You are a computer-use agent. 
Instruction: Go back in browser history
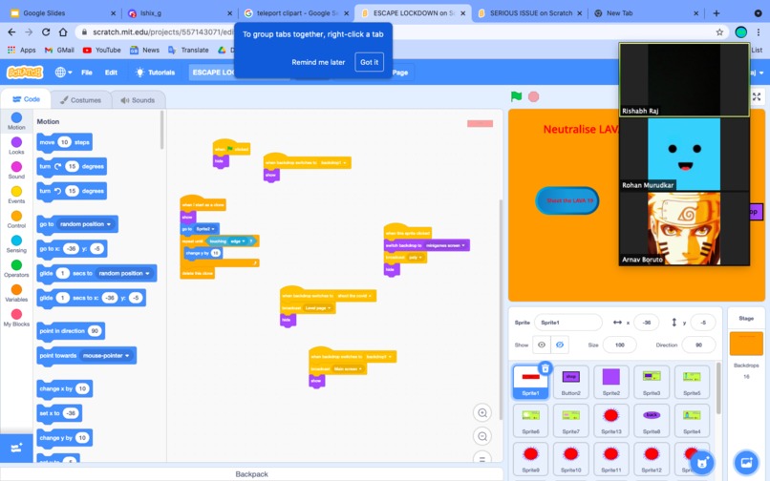point(11,31)
